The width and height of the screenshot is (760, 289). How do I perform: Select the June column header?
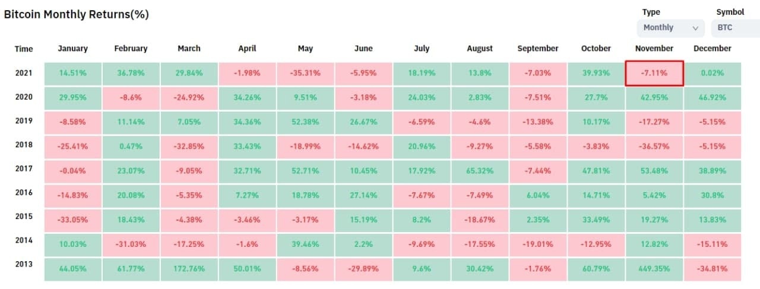click(x=363, y=49)
